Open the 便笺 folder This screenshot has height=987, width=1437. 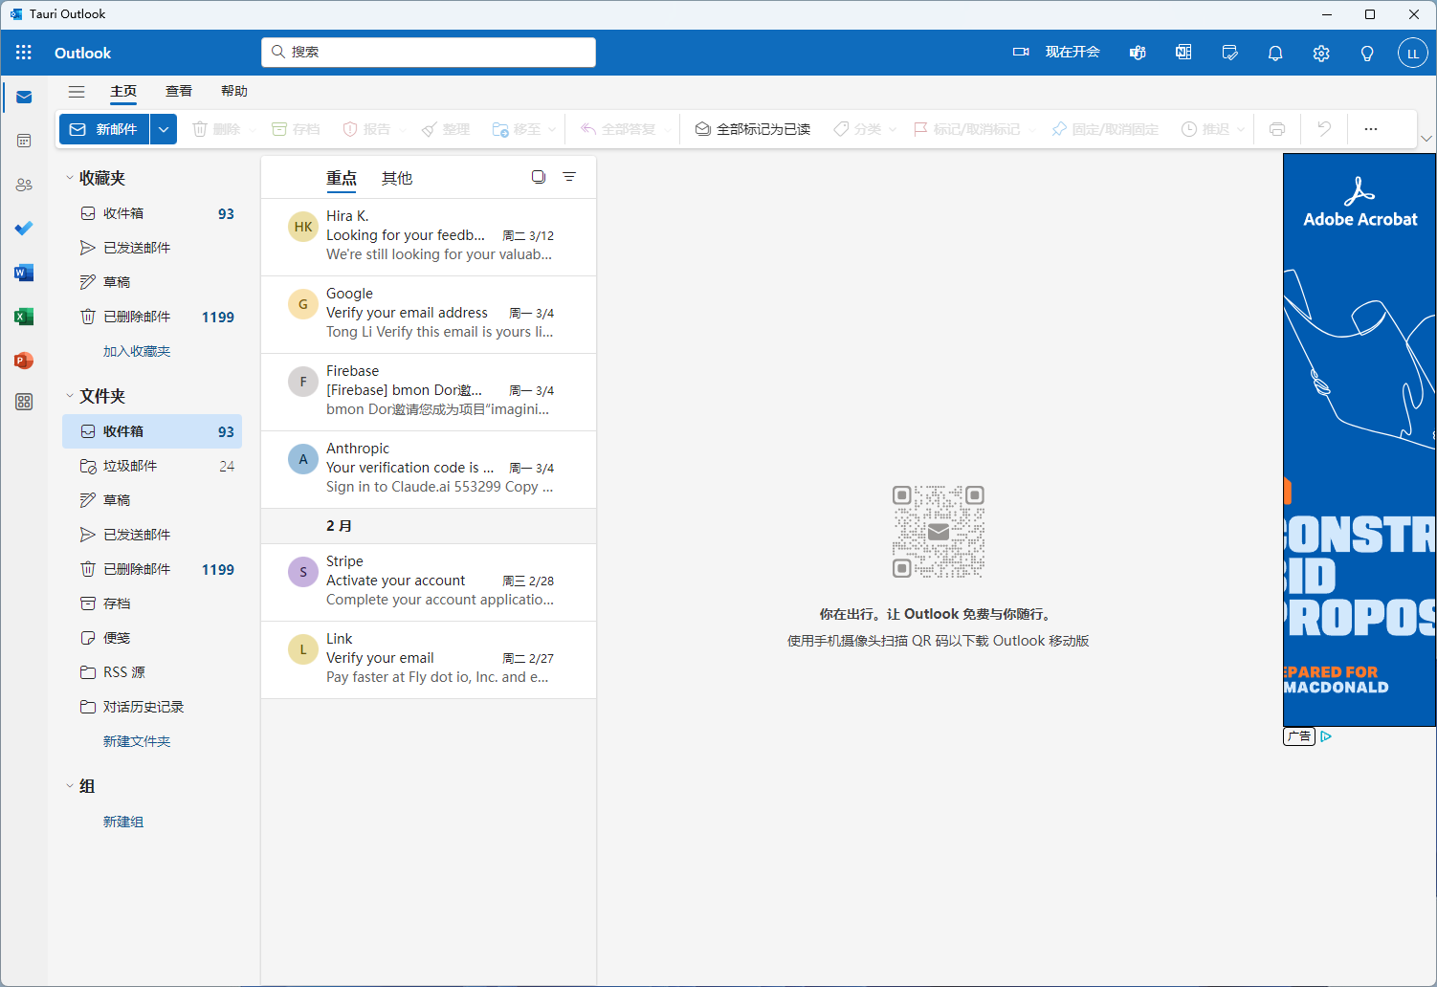coord(152,638)
